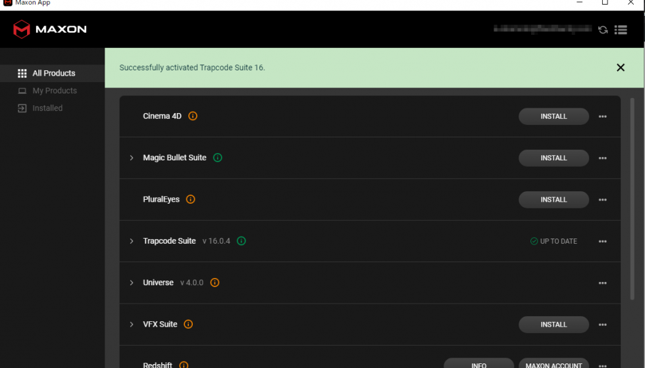645x368 pixels.
Task: Open My Products in the sidebar
Action: (52, 91)
